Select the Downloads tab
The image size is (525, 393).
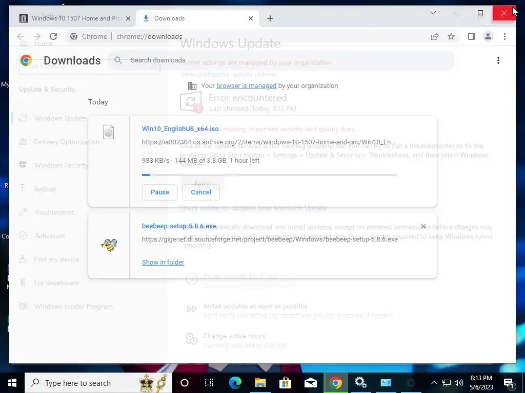pyautogui.click(x=197, y=18)
